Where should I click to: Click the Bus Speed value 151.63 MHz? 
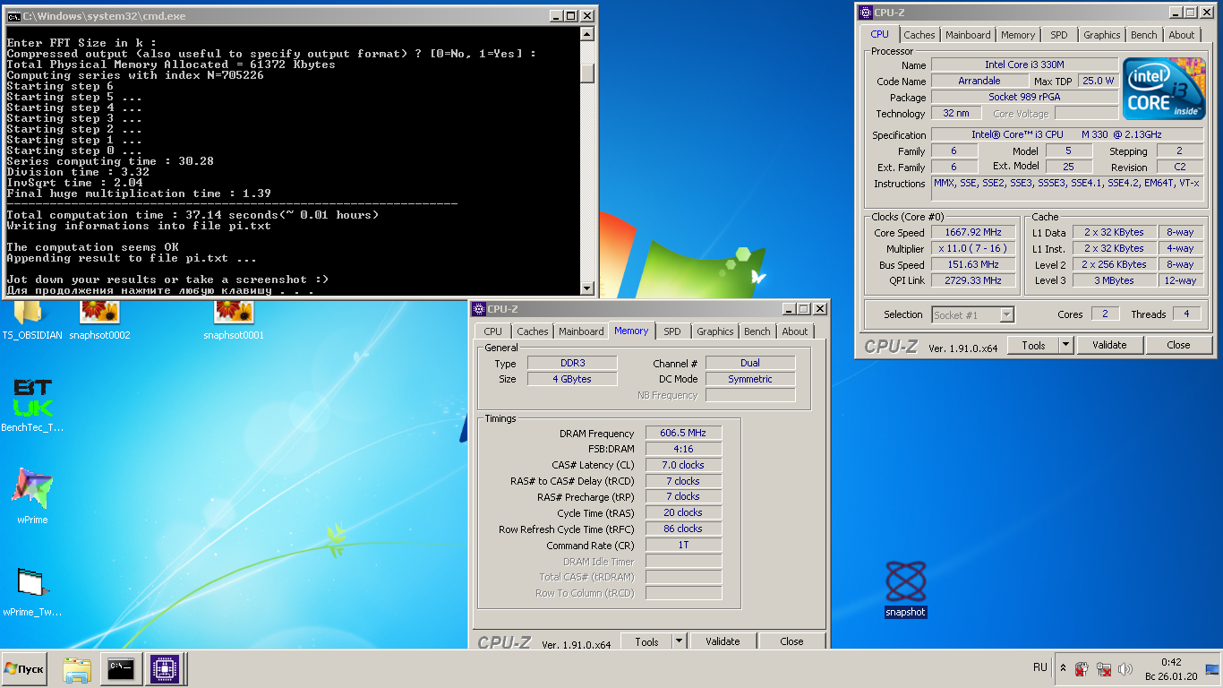point(974,264)
